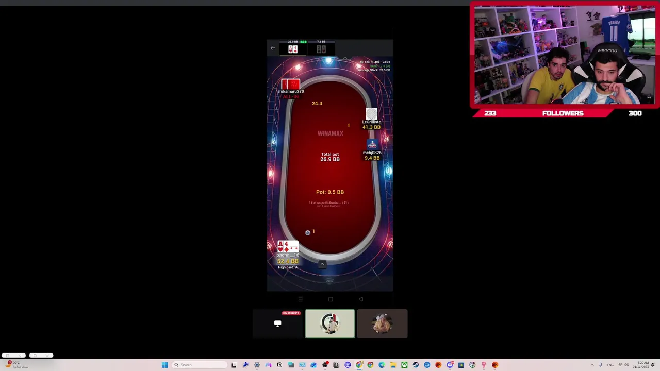
Task: Select the middle participant avatar tile
Action: 330,324
